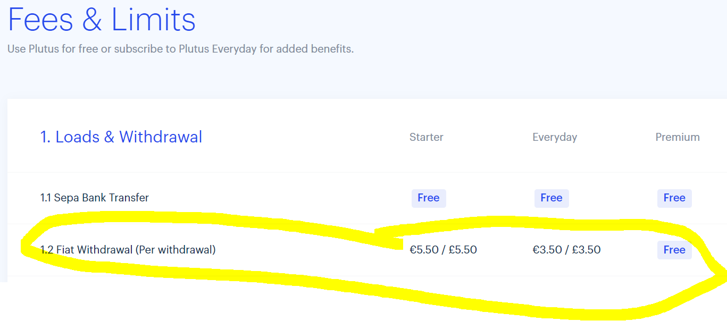Click the word Sepa in row 1.1
This screenshot has height=321, width=727.
(65, 198)
